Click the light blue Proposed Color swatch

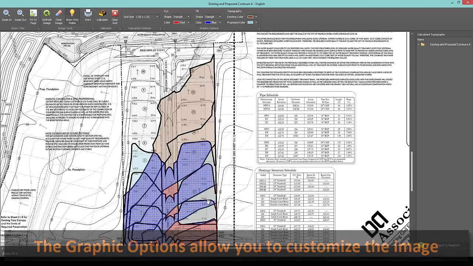250,23
